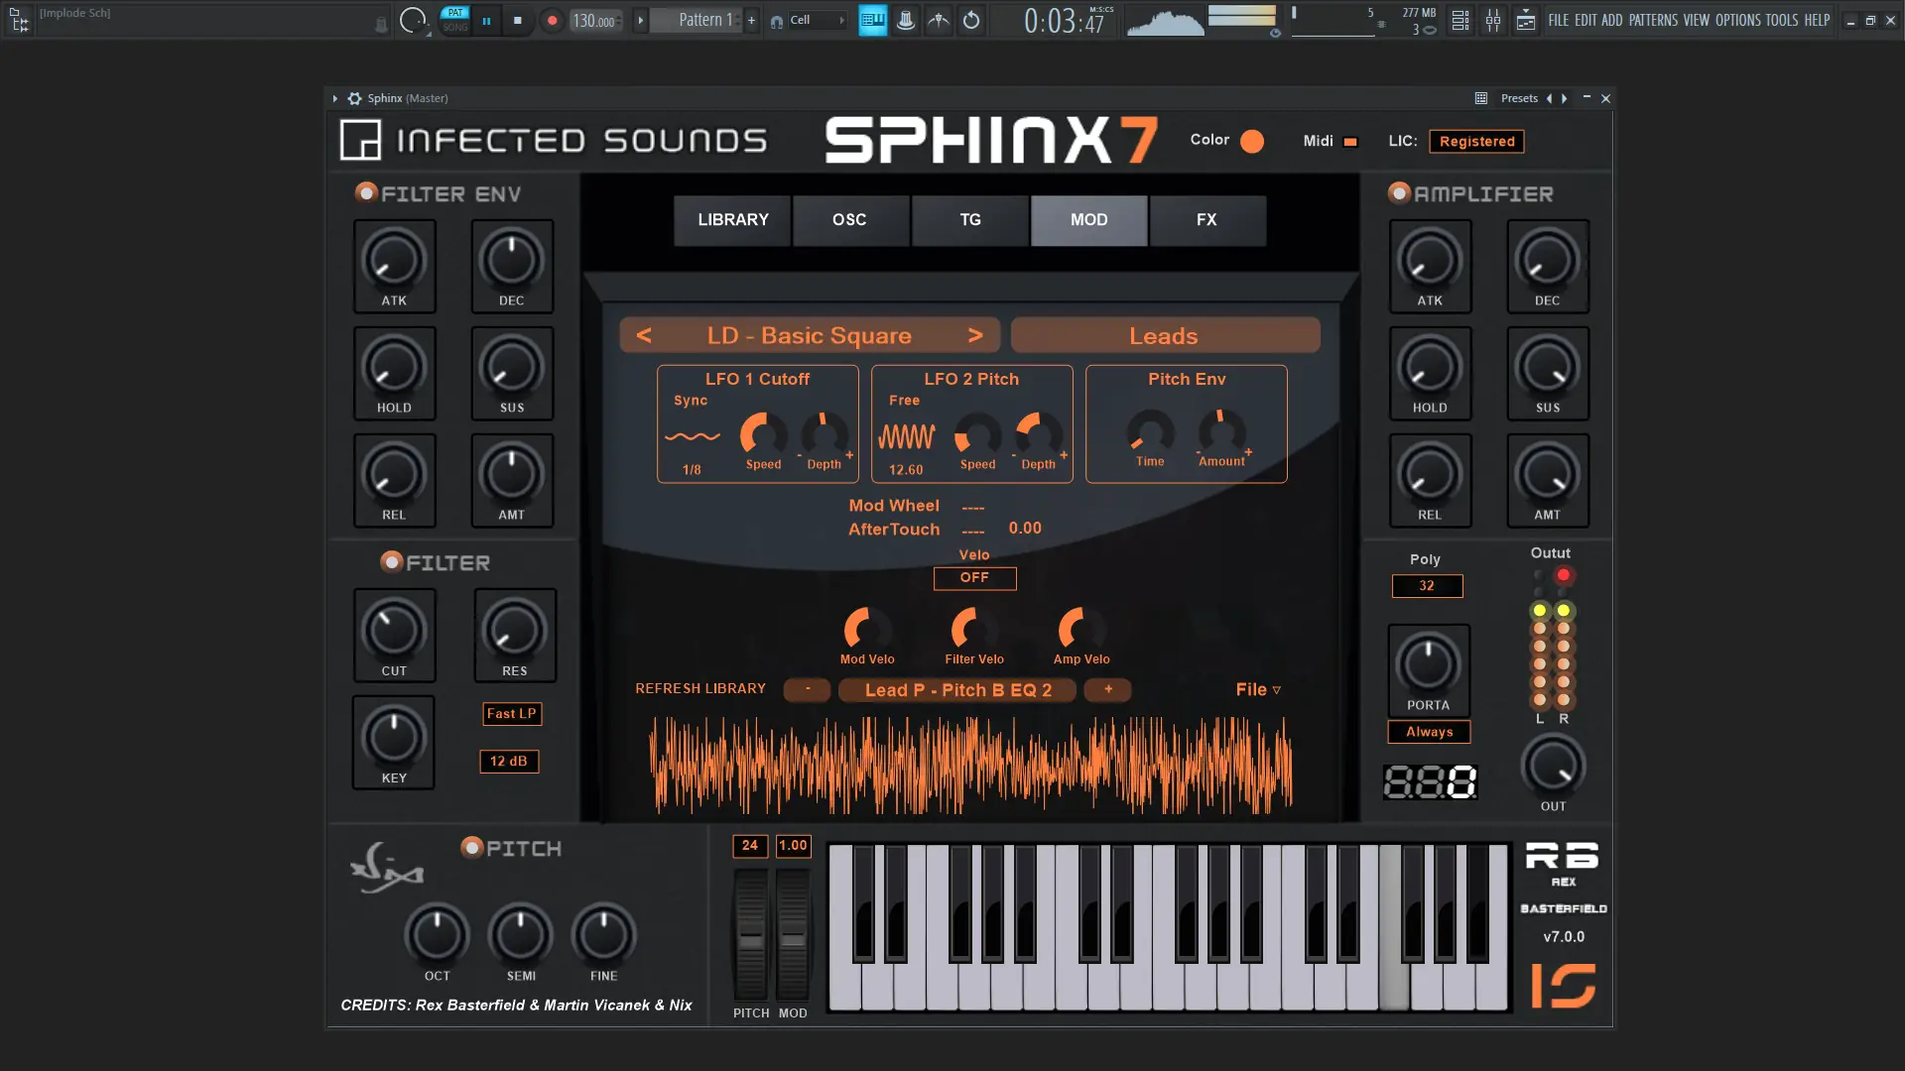Click the red record button
Screen dimensions: 1905x1071
[x=552, y=21]
